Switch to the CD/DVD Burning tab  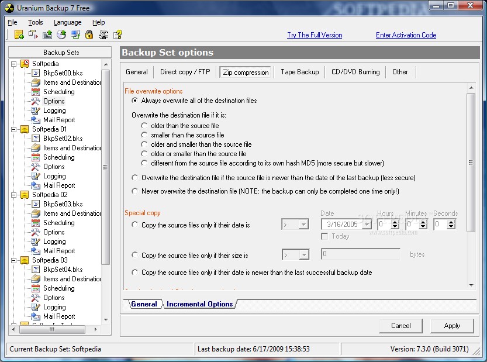pyautogui.click(x=355, y=72)
